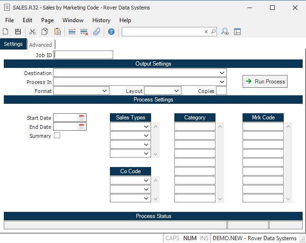Click the Paste clipboard icon
Viewport: 306px width, 243px height.
click(x=57, y=32)
